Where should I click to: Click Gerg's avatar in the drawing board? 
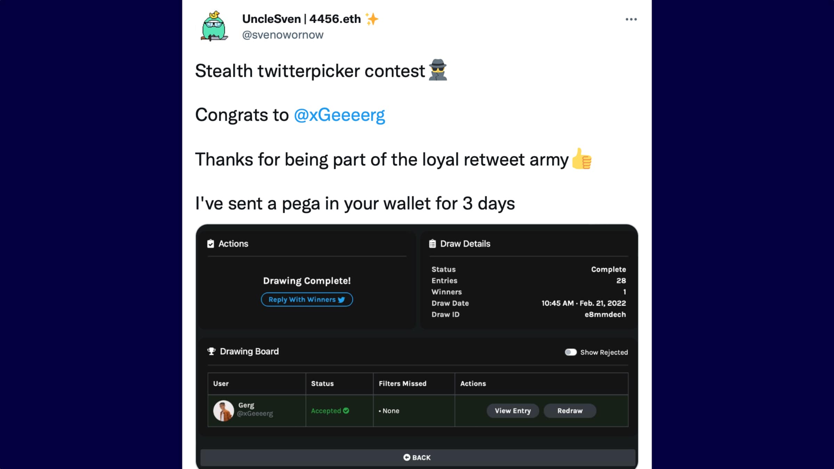223,411
